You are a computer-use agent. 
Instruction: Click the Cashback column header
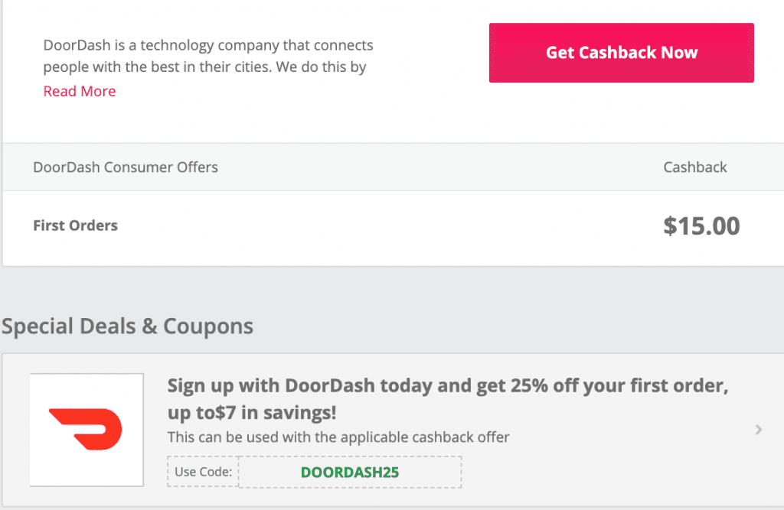pos(695,167)
